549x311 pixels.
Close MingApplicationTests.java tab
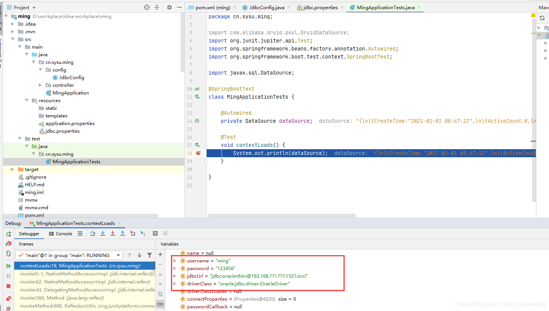tap(419, 7)
